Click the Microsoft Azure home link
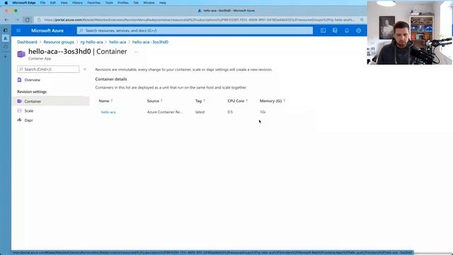 (x=47, y=30)
